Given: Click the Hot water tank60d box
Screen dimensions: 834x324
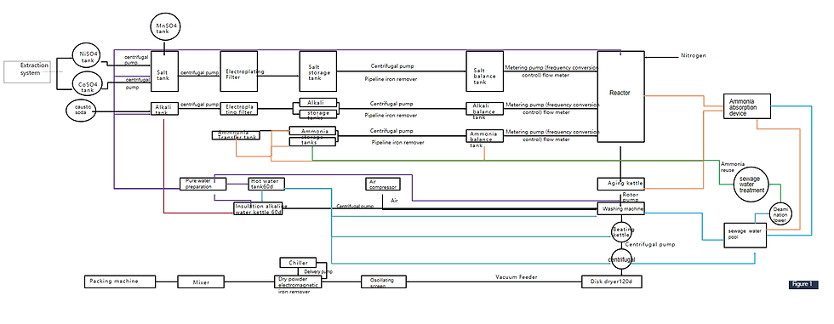Looking at the screenshot, I should tap(266, 184).
